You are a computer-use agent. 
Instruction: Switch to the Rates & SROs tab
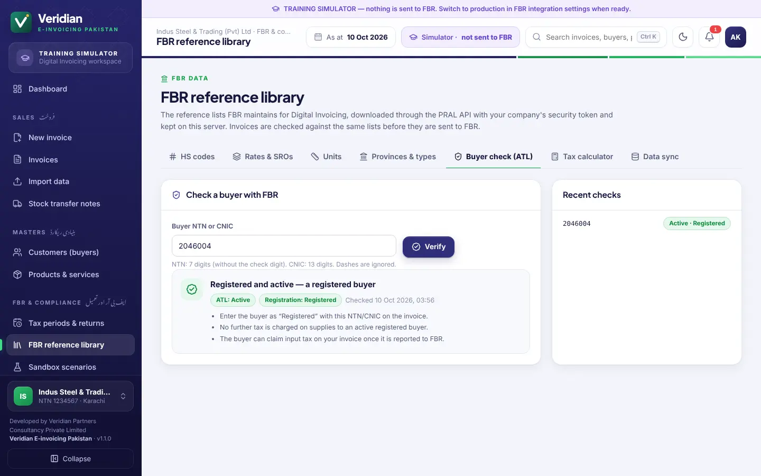pos(263,157)
